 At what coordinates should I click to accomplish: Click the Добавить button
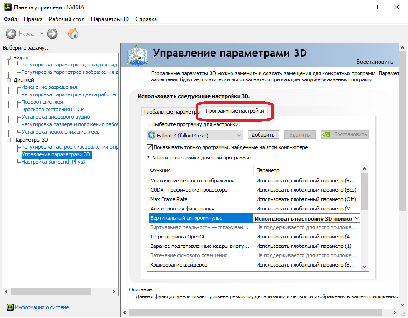point(263,135)
